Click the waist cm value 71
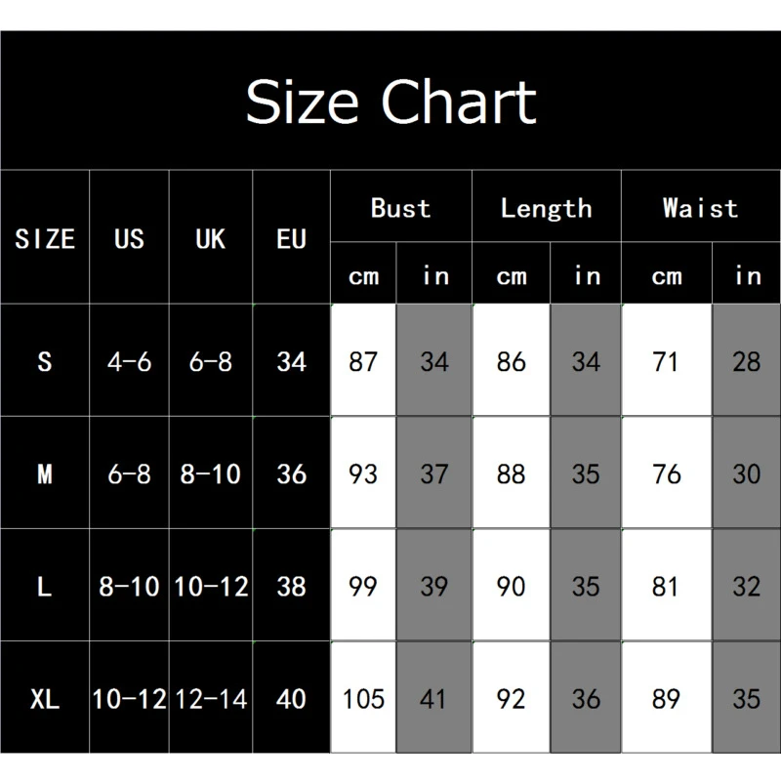This screenshot has width=781, height=781. tap(666, 361)
